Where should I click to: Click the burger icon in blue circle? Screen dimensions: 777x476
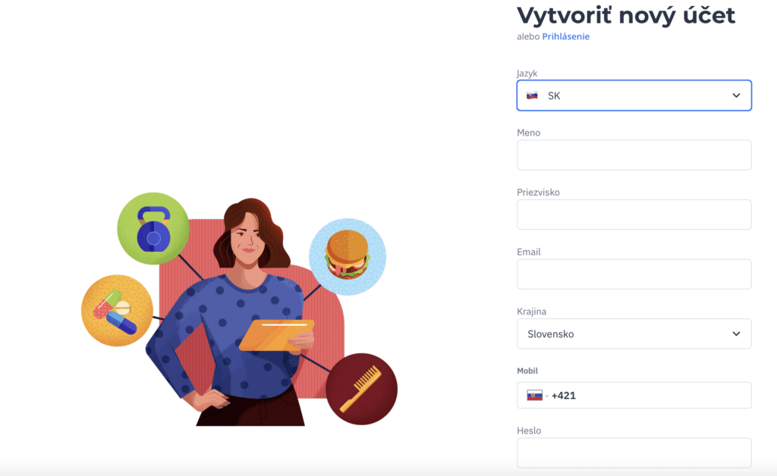click(x=348, y=257)
